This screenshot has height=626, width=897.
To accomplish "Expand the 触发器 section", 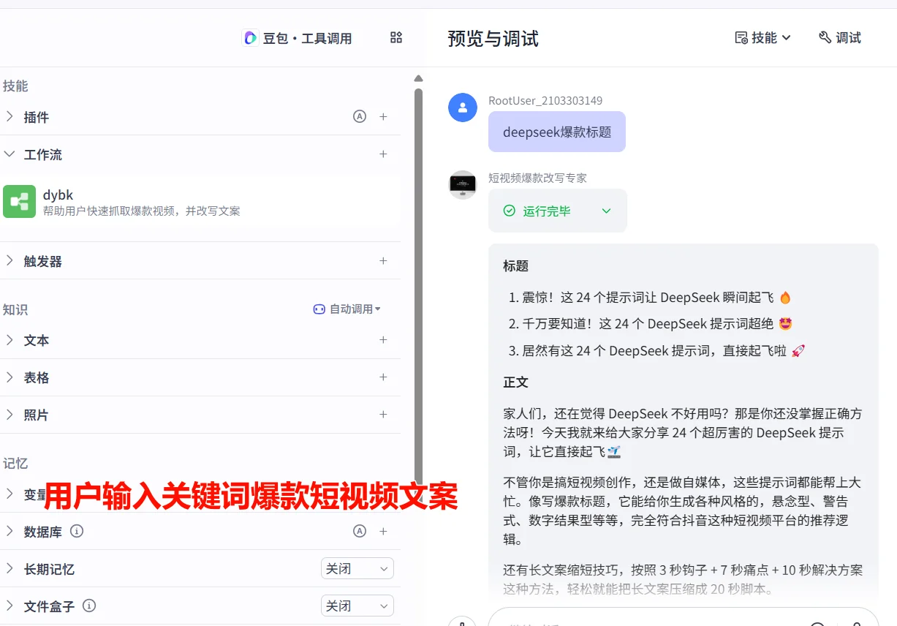I will click(x=10, y=261).
